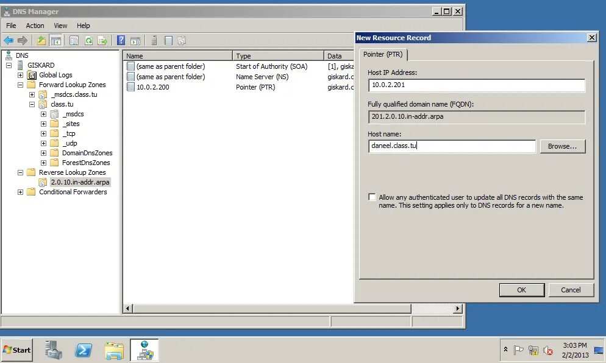This screenshot has width=606, height=363.
Task: Open the Help menu
Action: (83, 26)
